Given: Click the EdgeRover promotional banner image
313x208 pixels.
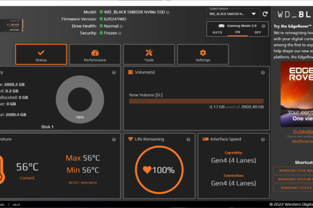Looking at the screenshot, I should coord(296,94).
